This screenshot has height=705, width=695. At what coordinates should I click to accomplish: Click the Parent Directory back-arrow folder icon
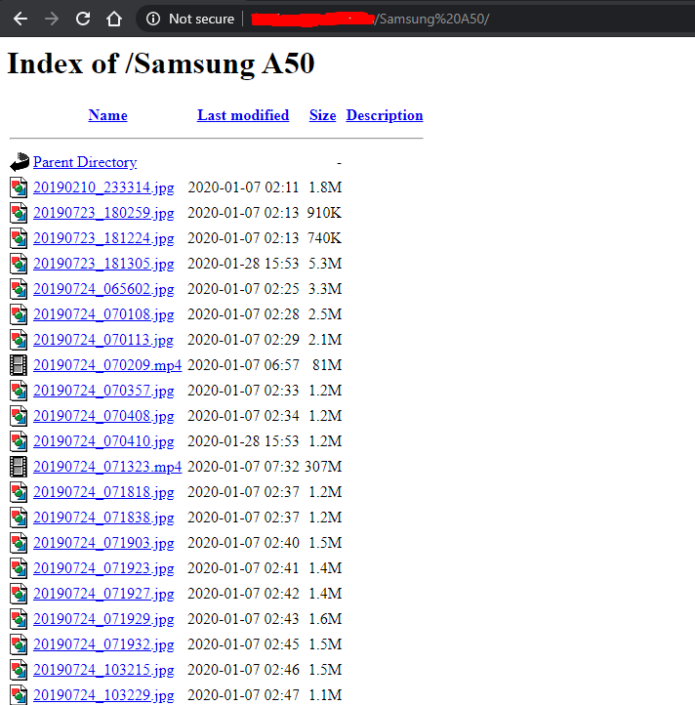20,162
